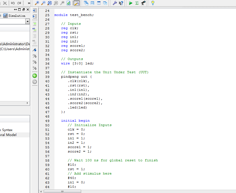This screenshot has width=236, height=193.
Task: Click the refresh/update icon on the toolbar
Action: [x=68, y=3]
